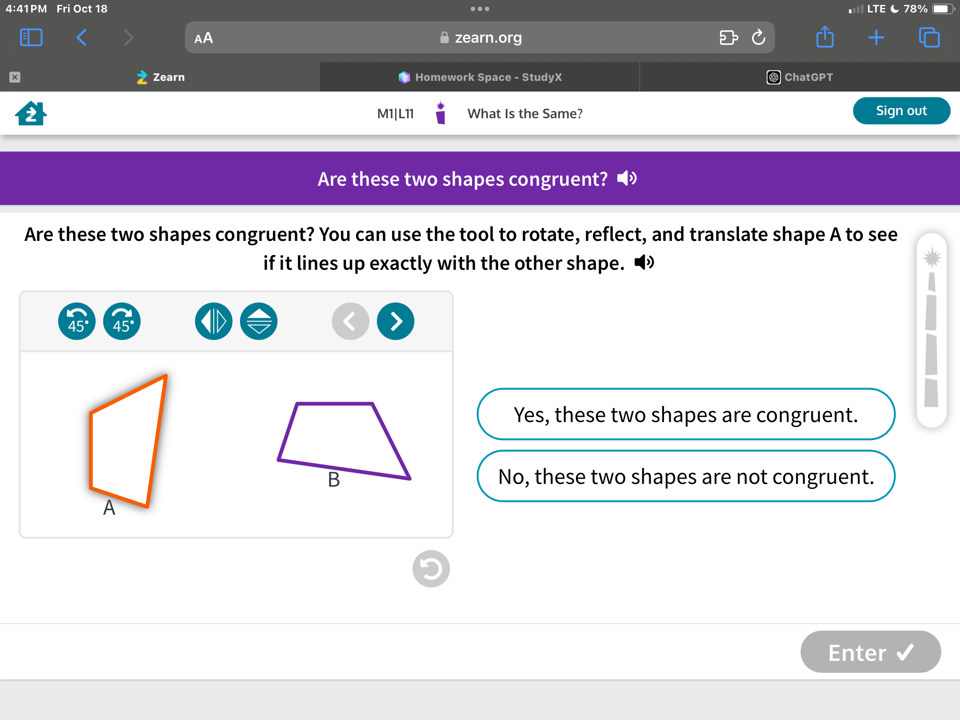Show the tab overview
Image resolution: width=960 pixels, height=720 pixels.
[x=929, y=37]
